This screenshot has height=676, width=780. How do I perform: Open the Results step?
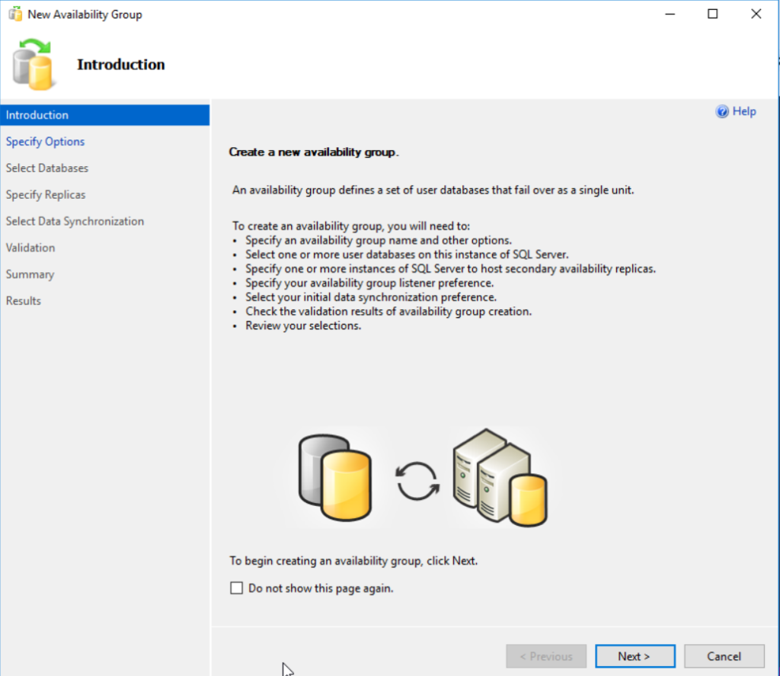click(x=23, y=300)
